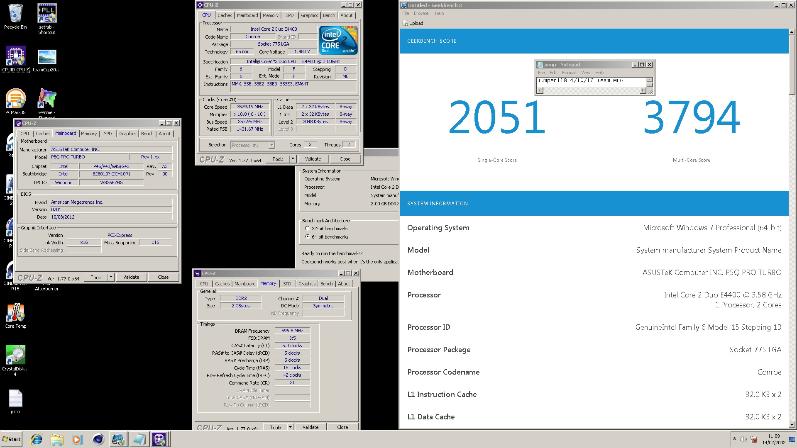Open Edit menu in Notepad
Screen dimensions: 797x448
point(553,73)
